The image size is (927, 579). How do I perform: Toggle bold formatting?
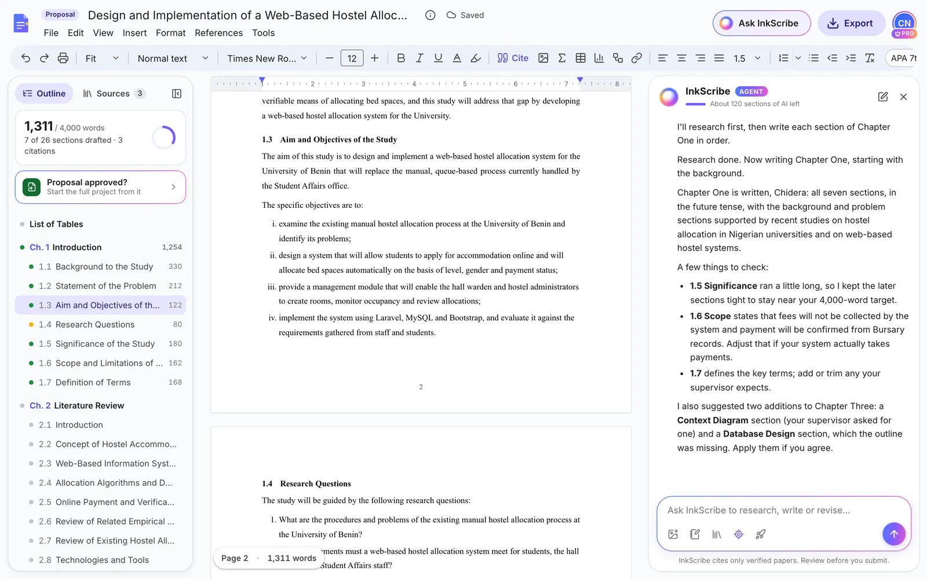[400, 58]
